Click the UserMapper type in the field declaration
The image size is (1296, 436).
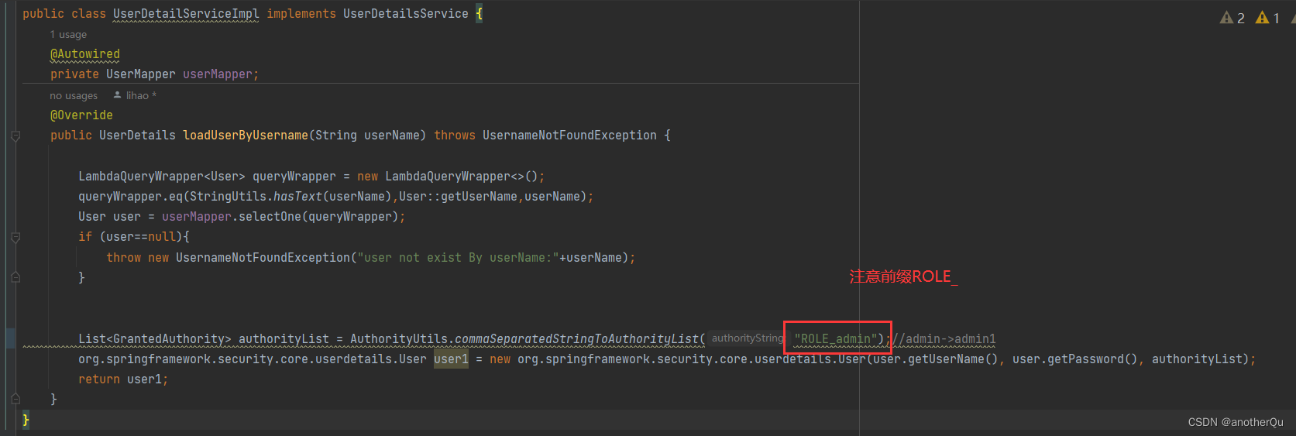[x=141, y=74]
